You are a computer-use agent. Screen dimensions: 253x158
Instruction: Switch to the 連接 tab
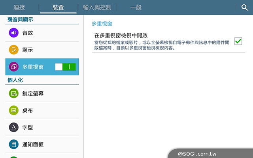tap(19, 8)
